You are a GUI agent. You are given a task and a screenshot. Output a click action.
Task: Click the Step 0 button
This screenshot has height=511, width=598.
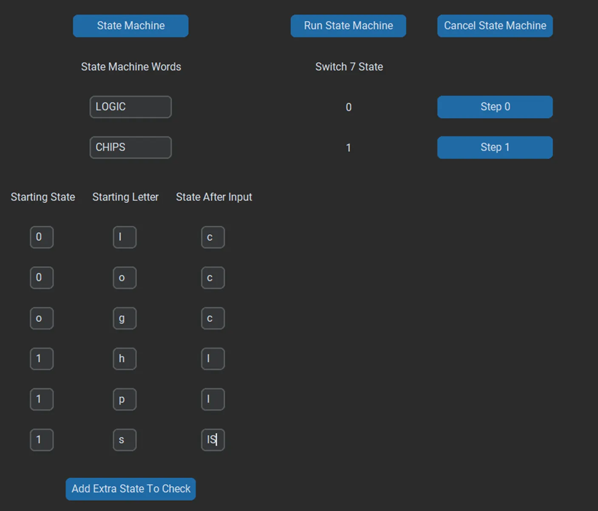pyautogui.click(x=495, y=107)
